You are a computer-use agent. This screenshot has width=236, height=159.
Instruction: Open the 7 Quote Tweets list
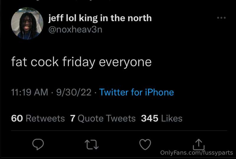pyautogui.click(x=103, y=119)
